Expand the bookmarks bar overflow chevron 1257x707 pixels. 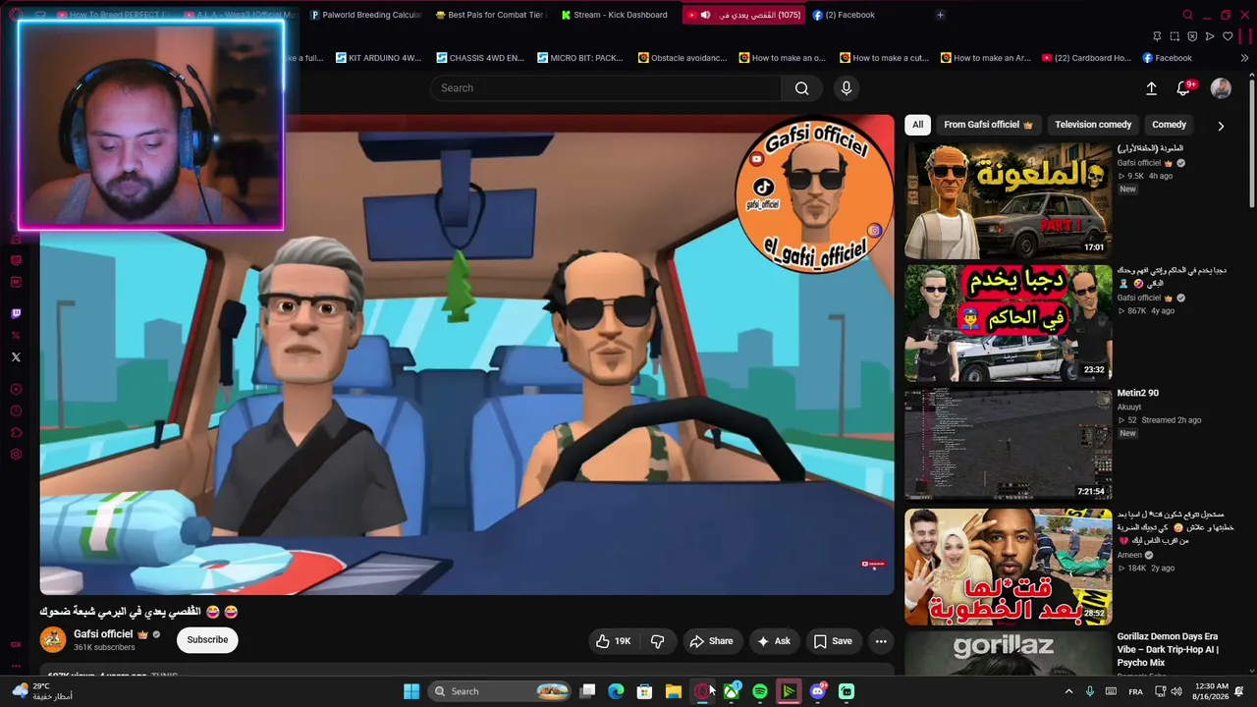click(x=1244, y=58)
